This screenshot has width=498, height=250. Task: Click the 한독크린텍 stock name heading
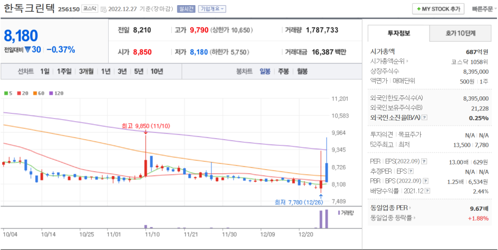click(x=29, y=9)
